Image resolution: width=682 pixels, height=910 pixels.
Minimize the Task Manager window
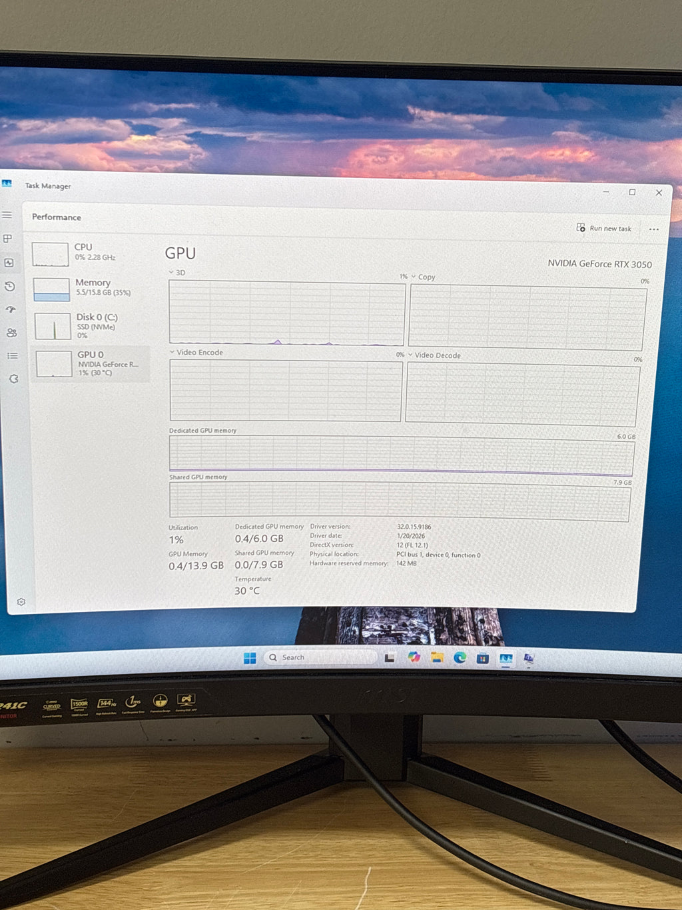[606, 192]
